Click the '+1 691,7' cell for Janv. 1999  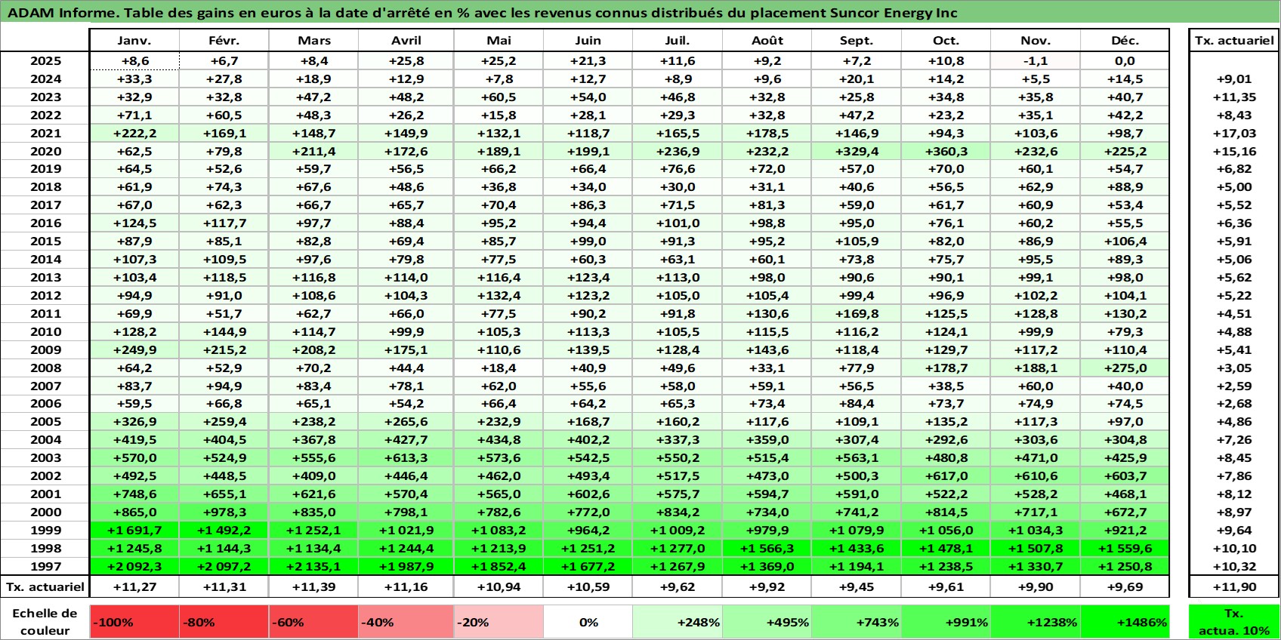tap(134, 530)
